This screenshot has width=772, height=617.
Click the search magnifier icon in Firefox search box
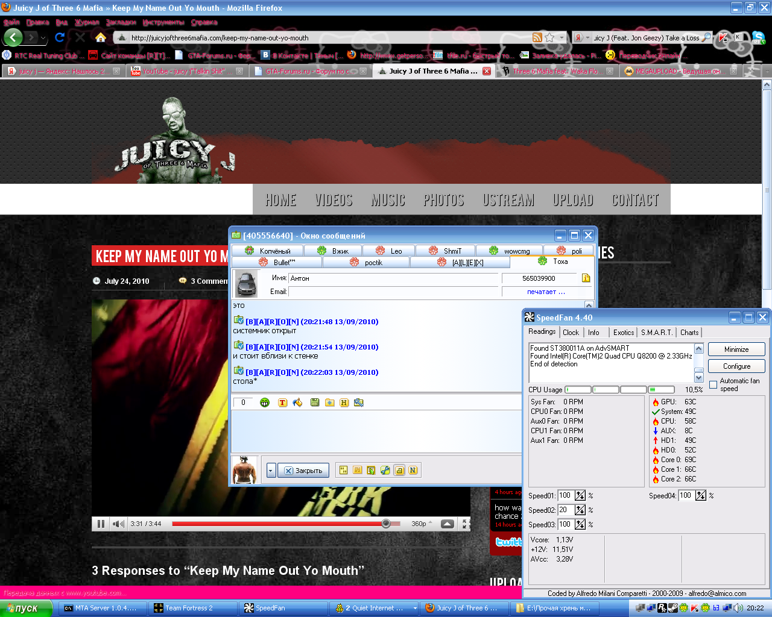pyautogui.click(x=706, y=37)
